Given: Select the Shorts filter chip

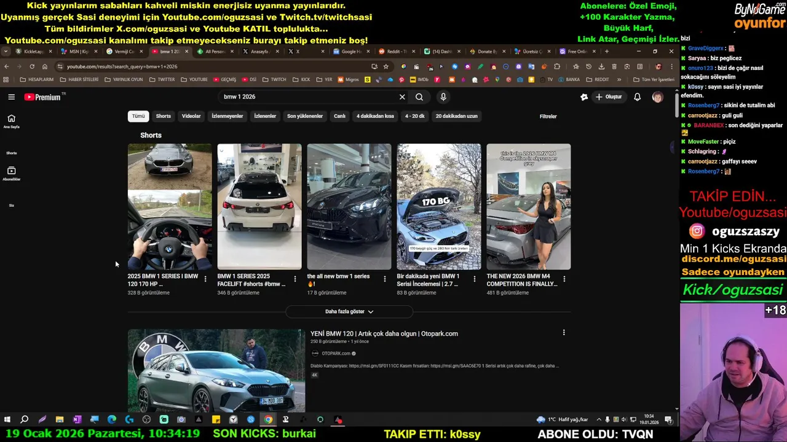Looking at the screenshot, I should click(164, 116).
